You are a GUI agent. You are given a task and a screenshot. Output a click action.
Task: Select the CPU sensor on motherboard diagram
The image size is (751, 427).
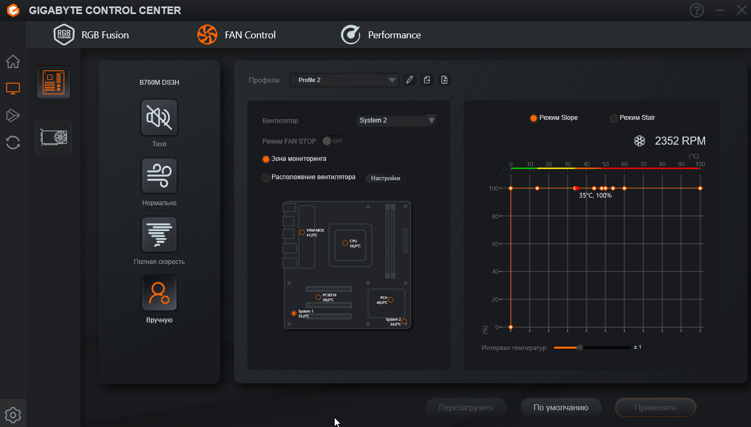345,243
